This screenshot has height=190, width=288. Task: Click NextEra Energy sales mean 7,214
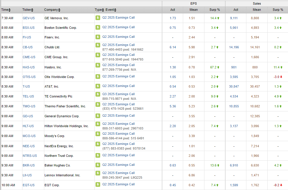pos(255,146)
